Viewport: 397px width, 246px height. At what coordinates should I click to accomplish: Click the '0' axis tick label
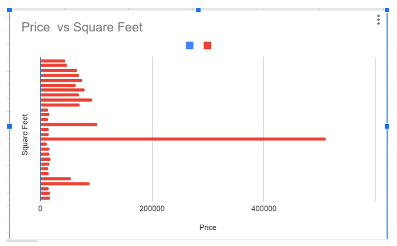click(x=40, y=209)
